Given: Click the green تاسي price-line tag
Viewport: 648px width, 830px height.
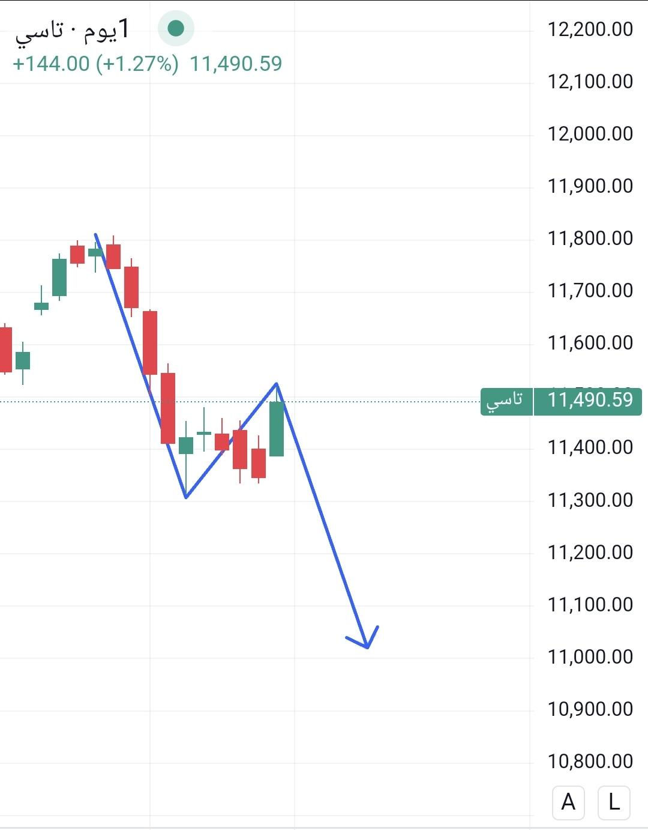Looking at the screenshot, I should coord(506,401).
